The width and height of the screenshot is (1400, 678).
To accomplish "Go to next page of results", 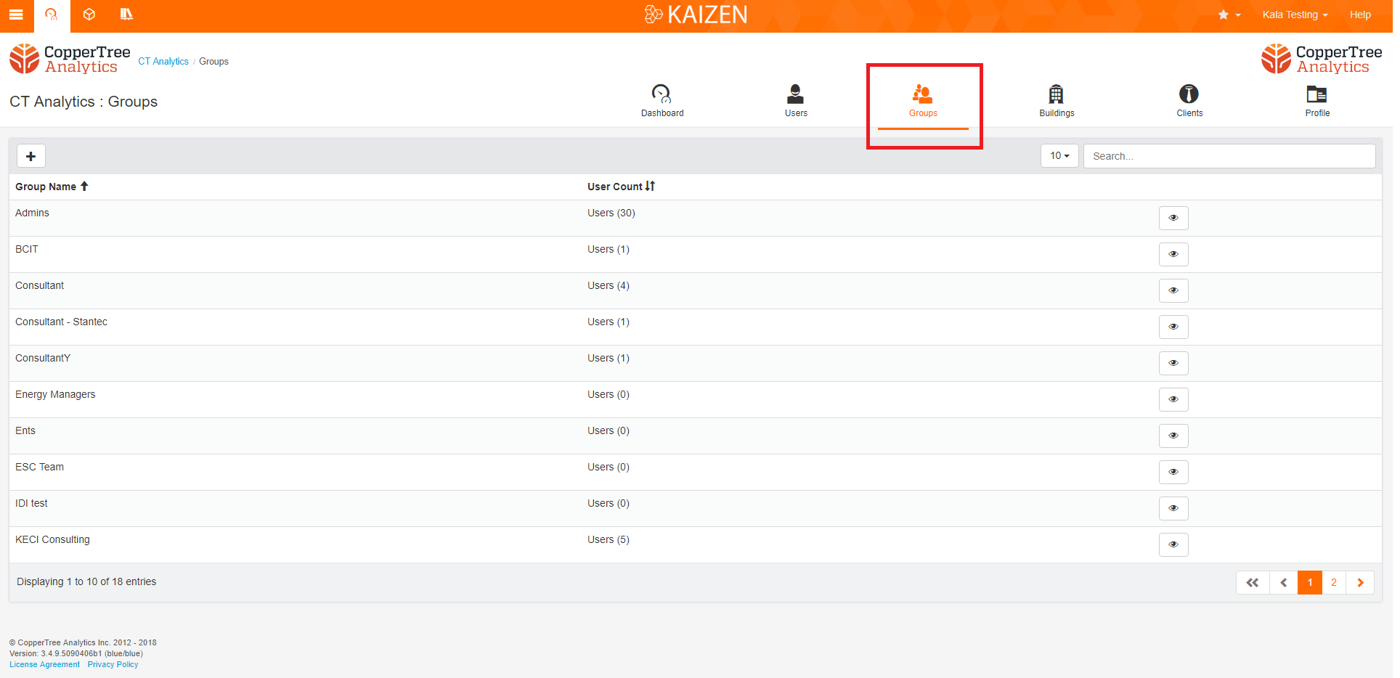I will point(1360,582).
